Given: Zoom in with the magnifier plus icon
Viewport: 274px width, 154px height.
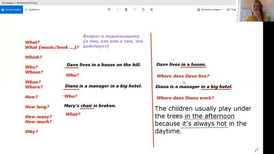Looking at the screenshot, I should [x=109, y=9].
